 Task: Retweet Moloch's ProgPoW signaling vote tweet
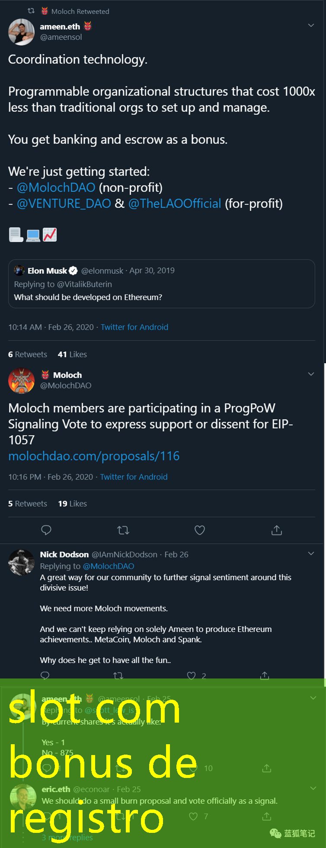click(123, 530)
